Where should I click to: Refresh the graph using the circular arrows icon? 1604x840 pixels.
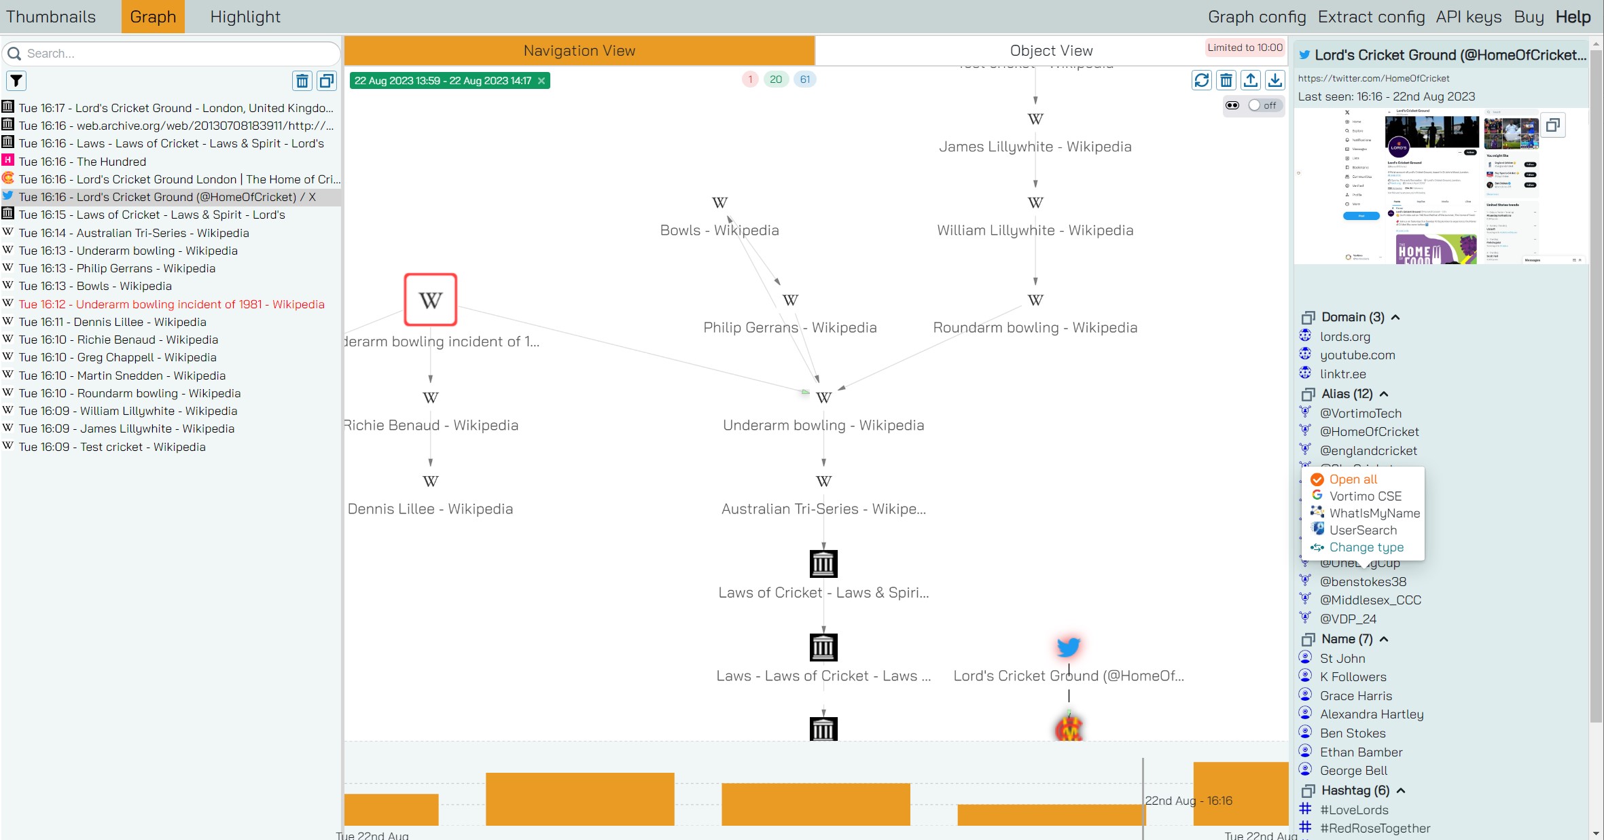1202,80
